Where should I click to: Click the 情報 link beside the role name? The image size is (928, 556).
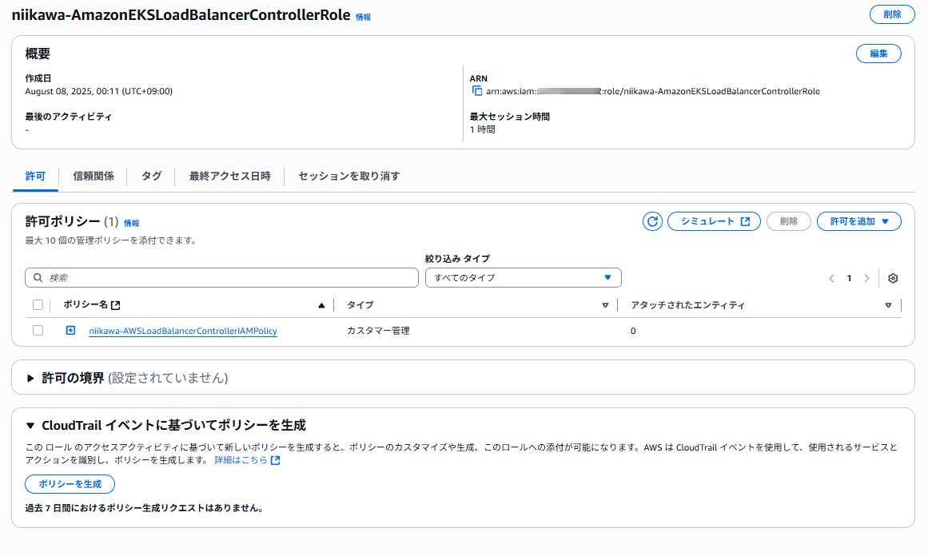click(363, 17)
